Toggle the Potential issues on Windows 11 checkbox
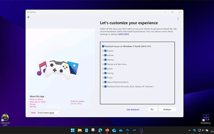 pyautogui.click(x=103, y=46)
